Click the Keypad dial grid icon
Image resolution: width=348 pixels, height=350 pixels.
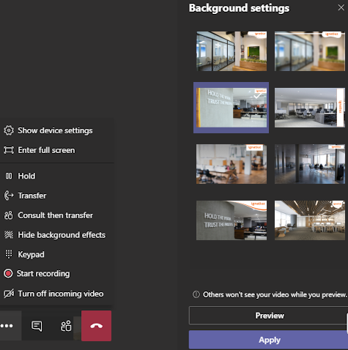coord(9,254)
